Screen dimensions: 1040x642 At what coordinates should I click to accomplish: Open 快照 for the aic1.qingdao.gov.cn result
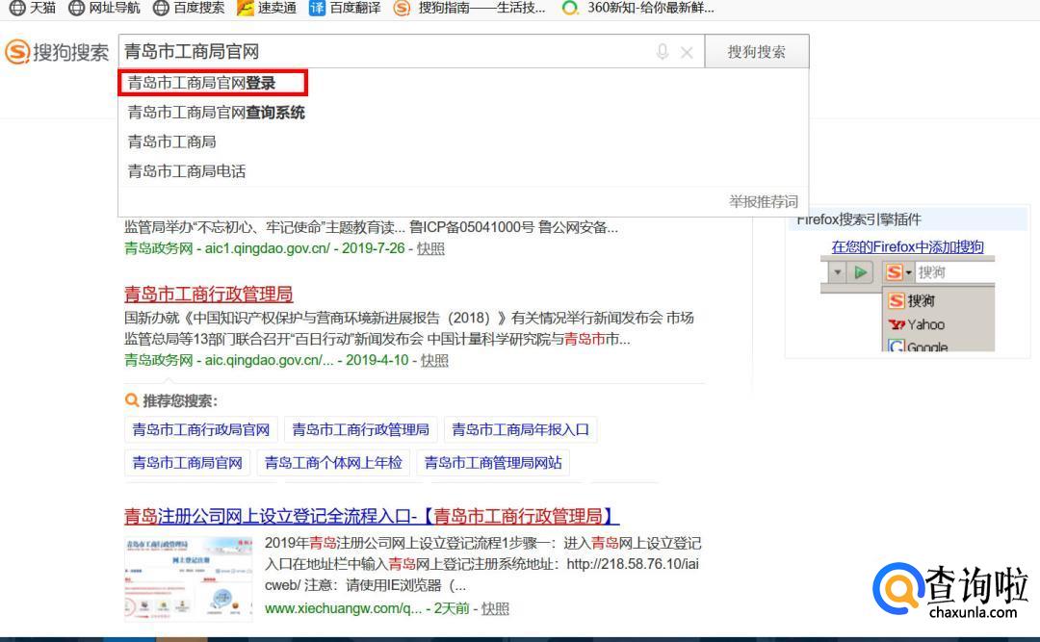click(x=430, y=248)
